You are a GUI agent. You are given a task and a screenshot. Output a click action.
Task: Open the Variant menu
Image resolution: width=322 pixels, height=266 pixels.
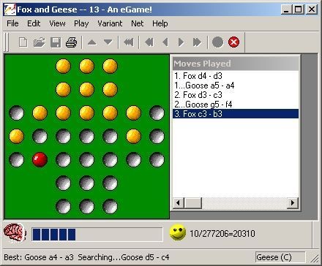[x=110, y=23]
